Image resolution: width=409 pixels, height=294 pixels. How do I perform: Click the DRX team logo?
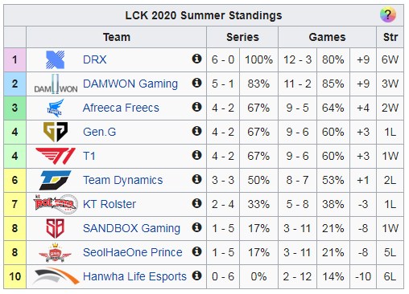point(56,59)
